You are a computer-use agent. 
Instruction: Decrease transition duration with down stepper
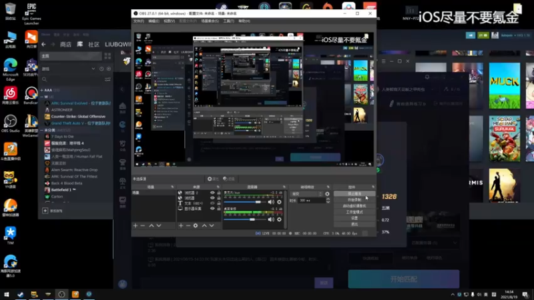click(328, 202)
